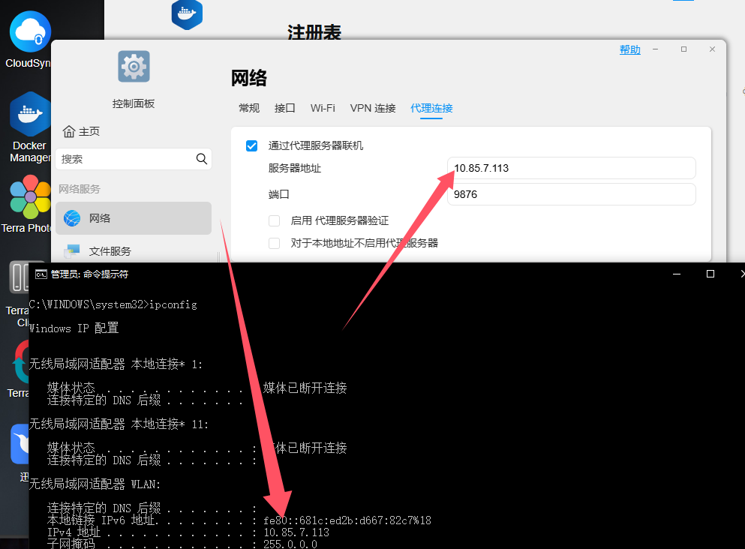Click Docker icon beside 注册表 heading
The height and width of the screenshot is (549, 745).
[187, 14]
